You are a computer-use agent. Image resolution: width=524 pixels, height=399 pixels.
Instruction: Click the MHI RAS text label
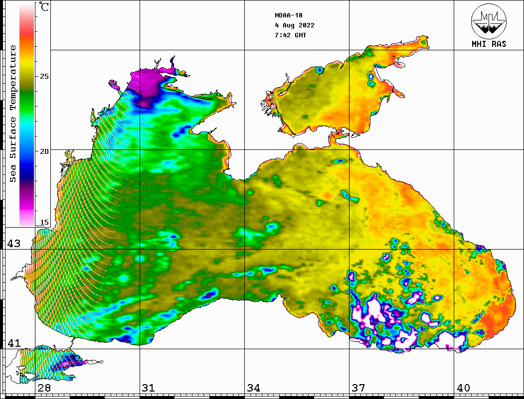point(489,44)
